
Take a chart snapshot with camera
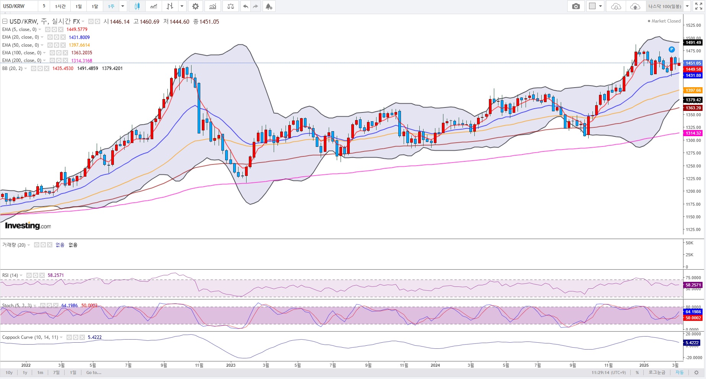pyautogui.click(x=576, y=6)
